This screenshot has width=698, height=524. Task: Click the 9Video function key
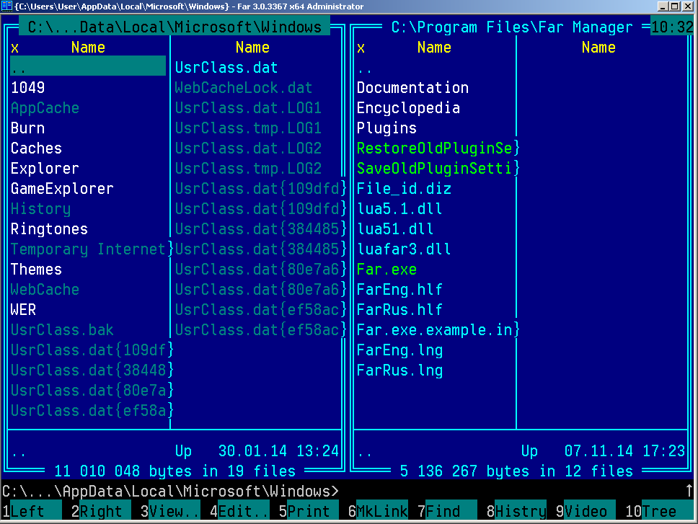(586, 512)
